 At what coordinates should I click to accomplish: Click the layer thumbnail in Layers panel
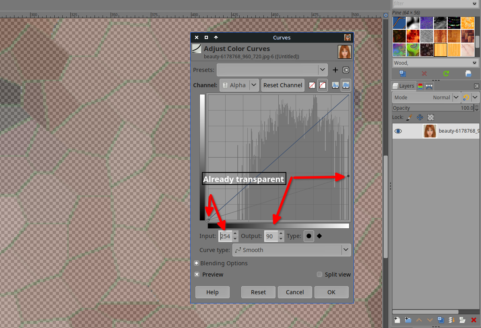[x=430, y=131]
